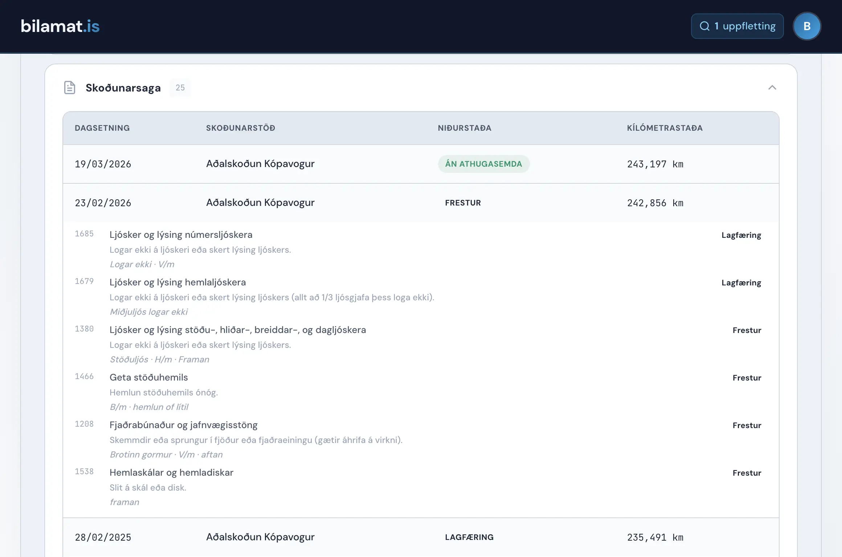
Task: Click the 235,491 km reading
Action: 655,537
